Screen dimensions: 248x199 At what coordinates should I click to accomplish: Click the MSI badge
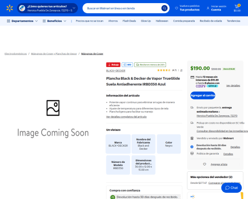click(127, 65)
